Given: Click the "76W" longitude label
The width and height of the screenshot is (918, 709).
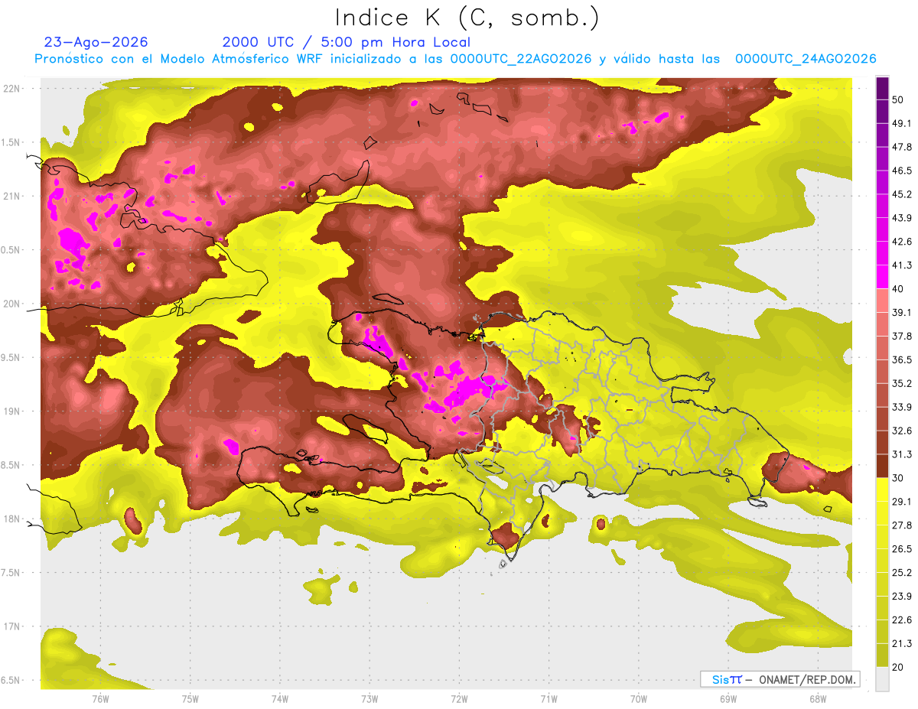Looking at the screenshot, I should 100,698.
